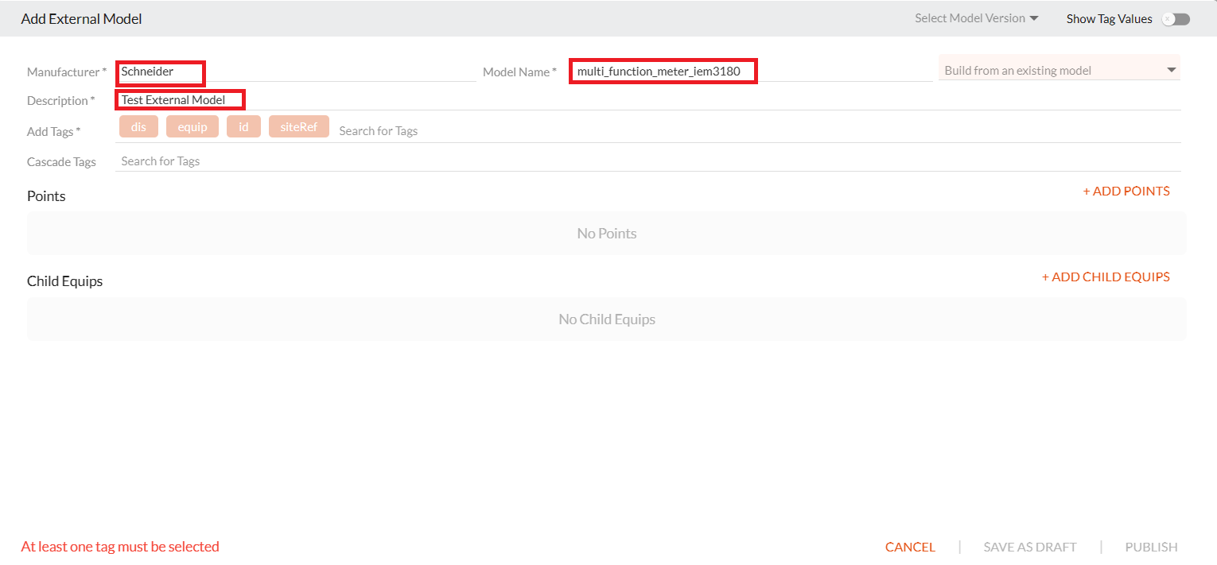This screenshot has height=565, width=1217.
Task: Select the dis tag chip
Action: coord(138,126)
